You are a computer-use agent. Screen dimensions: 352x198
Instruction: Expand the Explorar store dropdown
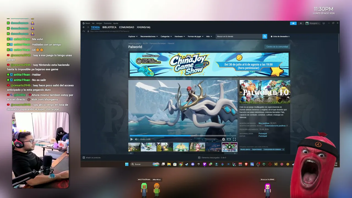click(133, 36)
